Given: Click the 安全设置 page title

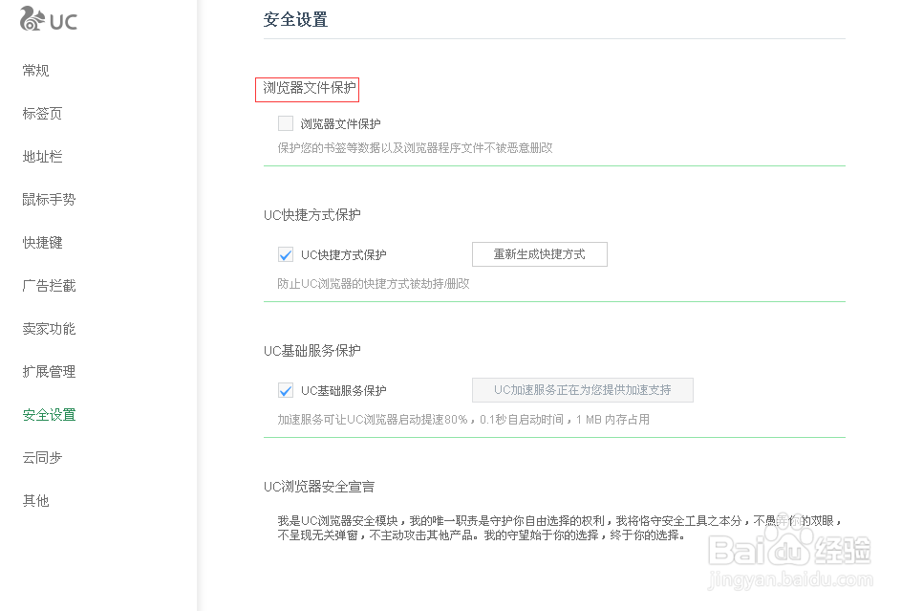Looking at the screenshot, I should [295, 18].
